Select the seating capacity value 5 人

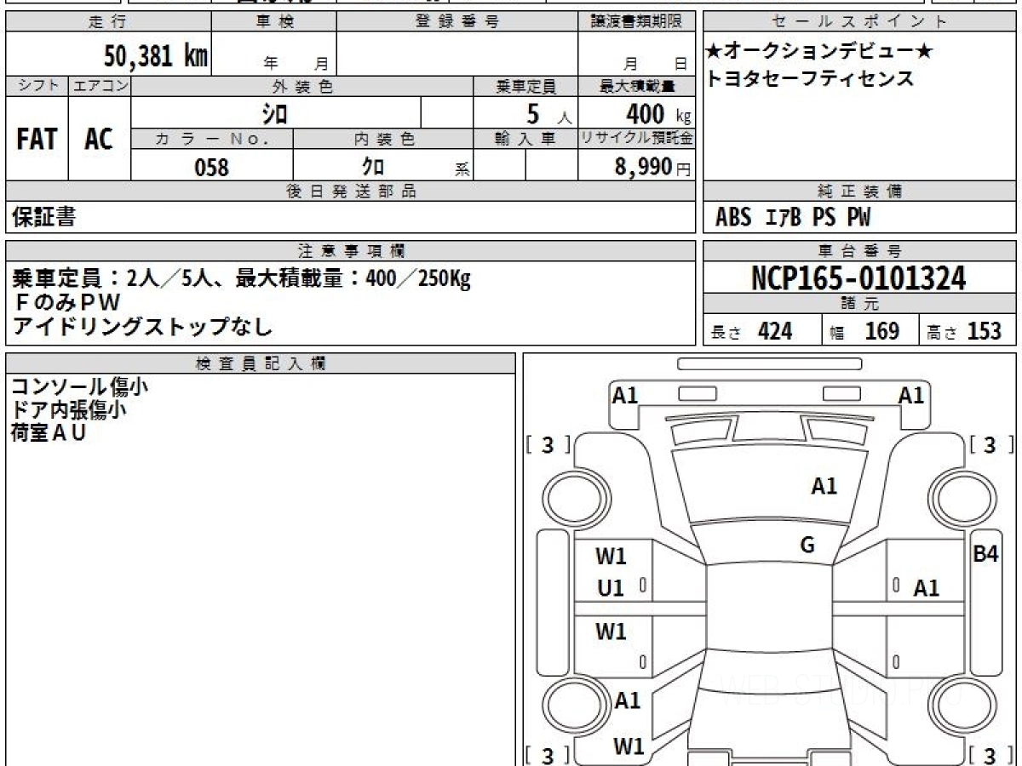point(548,113)
